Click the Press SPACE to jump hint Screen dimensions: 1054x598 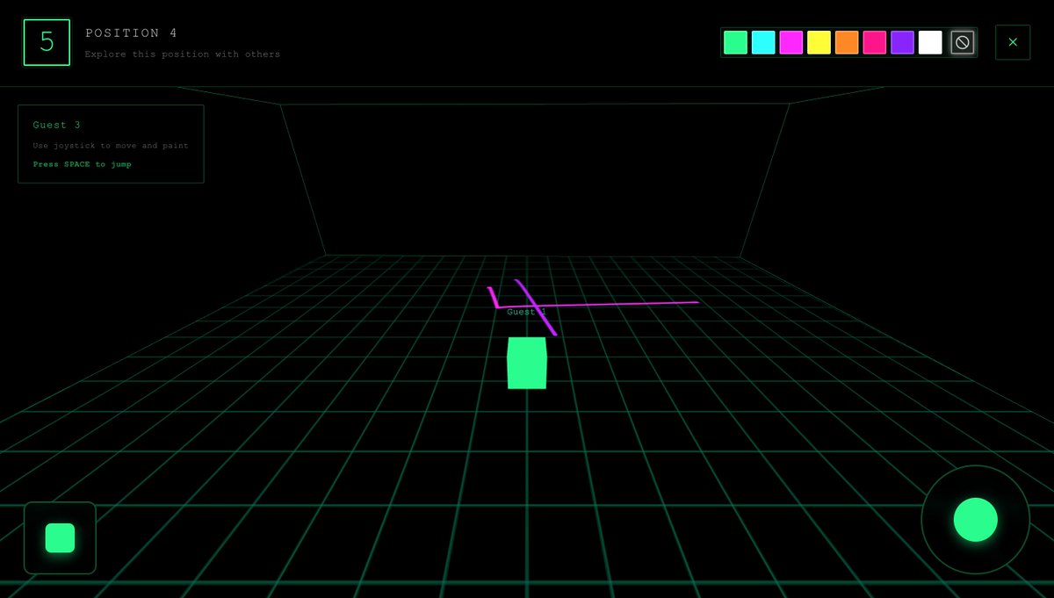tap(83, 164)
